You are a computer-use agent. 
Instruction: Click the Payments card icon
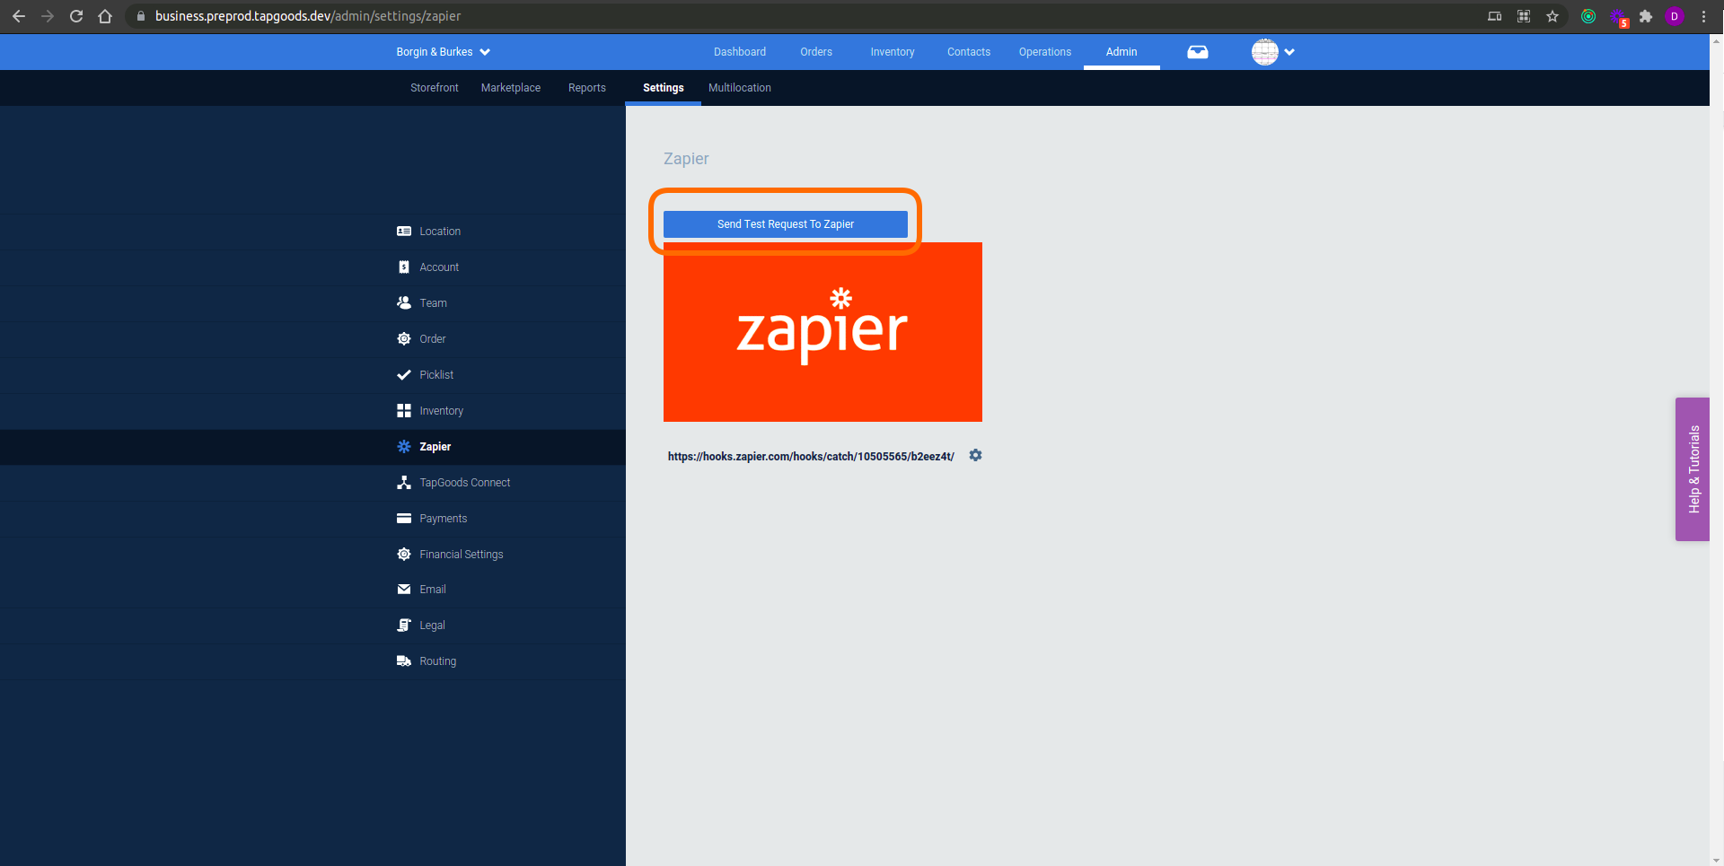click(x=404, y=519)
